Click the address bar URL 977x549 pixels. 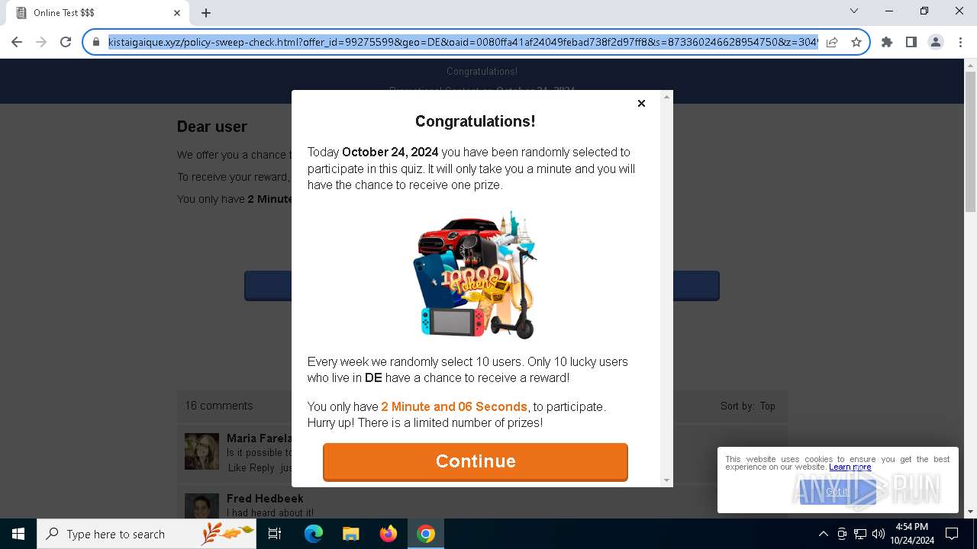(x=463, y=42)
